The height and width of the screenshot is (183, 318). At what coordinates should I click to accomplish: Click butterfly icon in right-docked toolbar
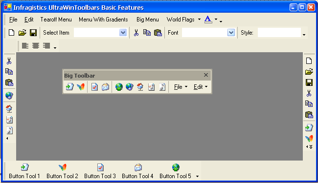[x=309, y=139]
